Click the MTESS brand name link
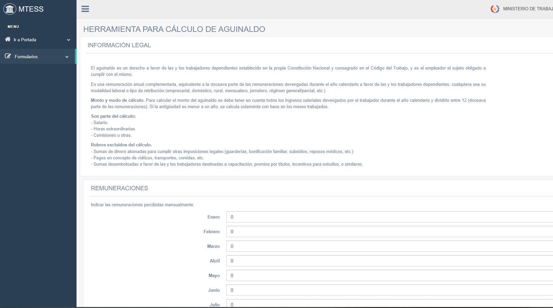The image size is (553, 308). tap(31, 9)
